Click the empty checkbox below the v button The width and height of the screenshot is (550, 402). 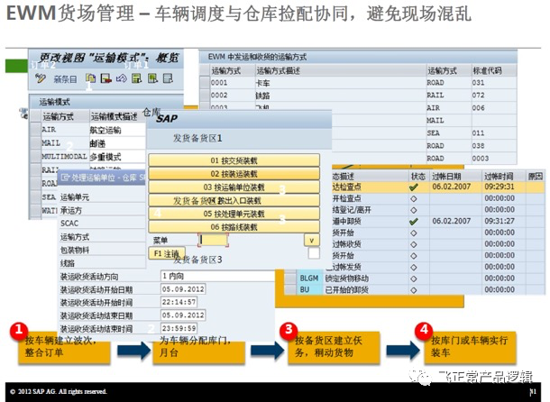314,253
